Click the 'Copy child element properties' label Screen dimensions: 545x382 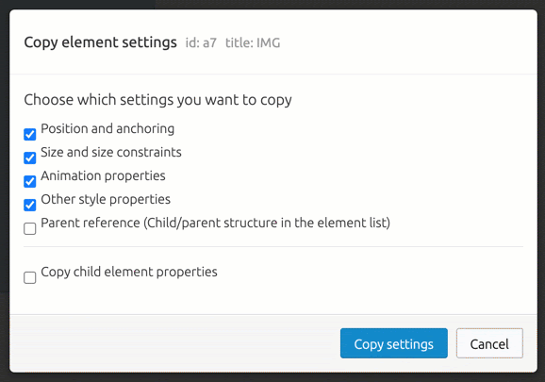[129, 273]
